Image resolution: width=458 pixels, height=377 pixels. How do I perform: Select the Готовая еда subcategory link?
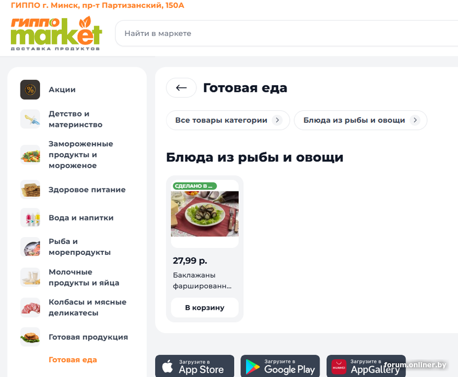(73, 360)
